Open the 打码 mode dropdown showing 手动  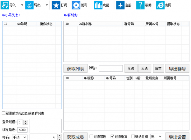coord(20,137)
